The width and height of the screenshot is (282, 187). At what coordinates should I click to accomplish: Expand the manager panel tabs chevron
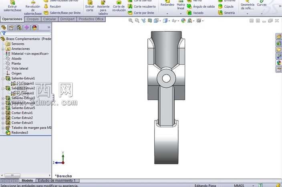pos(49,28)
